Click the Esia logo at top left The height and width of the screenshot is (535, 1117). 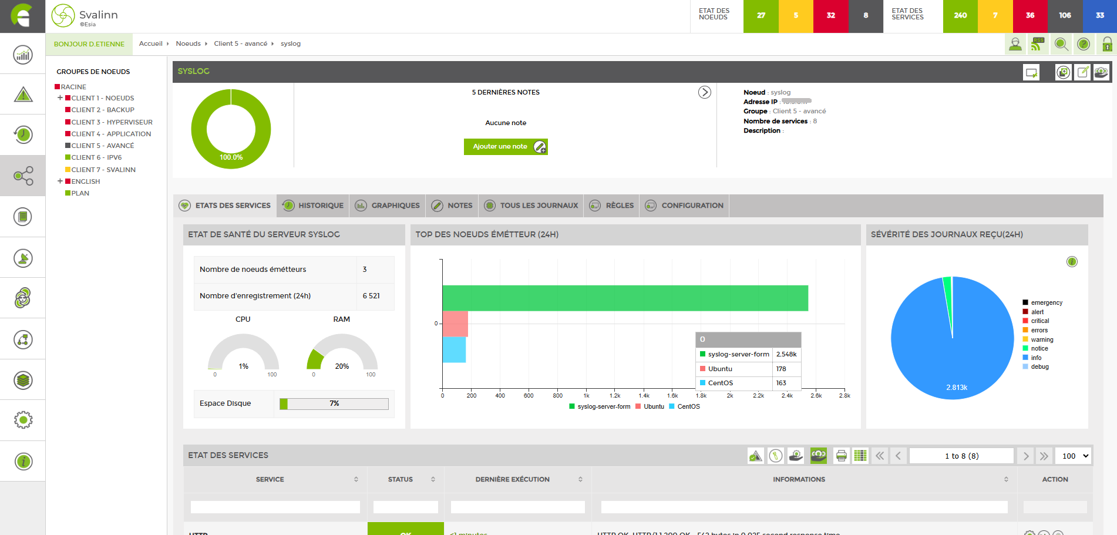(22, 16)
